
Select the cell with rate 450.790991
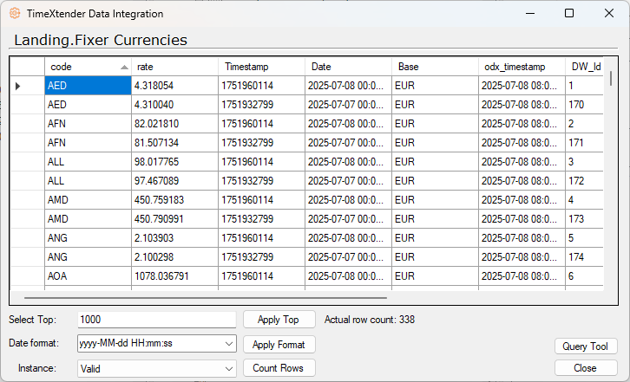(x=174, y=219)
